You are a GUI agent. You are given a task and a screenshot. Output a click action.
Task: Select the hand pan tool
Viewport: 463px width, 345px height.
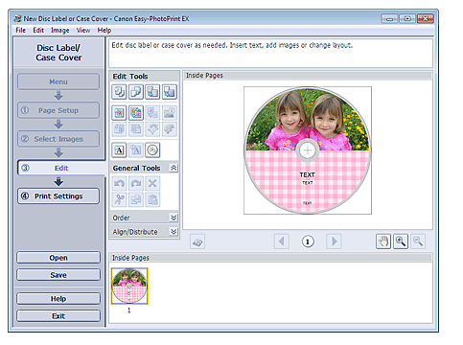point(383,241)
